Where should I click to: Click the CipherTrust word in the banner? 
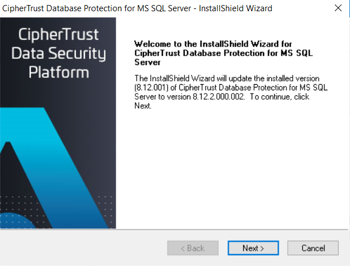pyautogui.click(x=58, y=35)
